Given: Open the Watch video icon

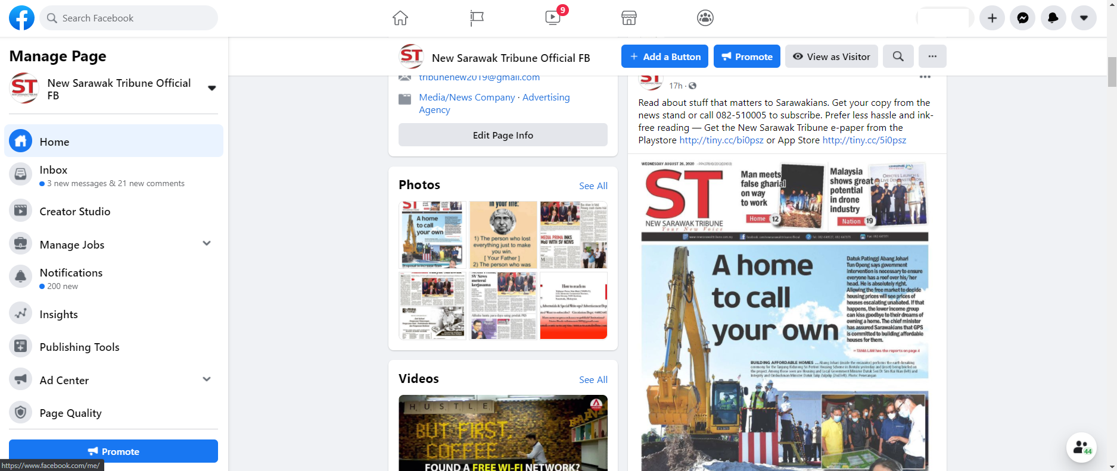Looking at the screenshot, I should [553, 18].
